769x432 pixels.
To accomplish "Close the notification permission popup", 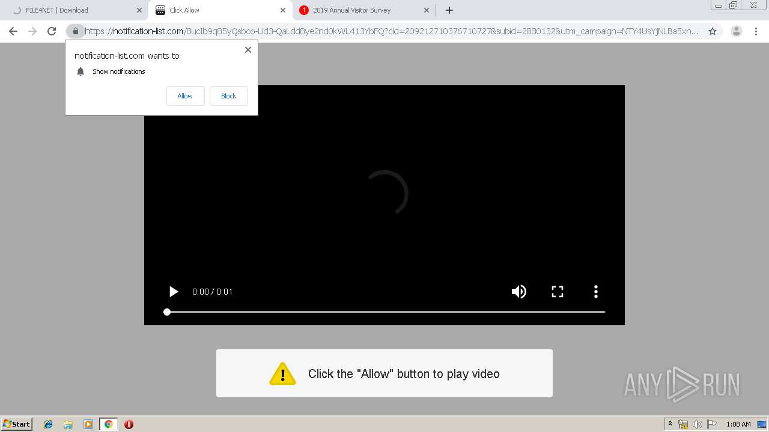I will coord(248,50).
